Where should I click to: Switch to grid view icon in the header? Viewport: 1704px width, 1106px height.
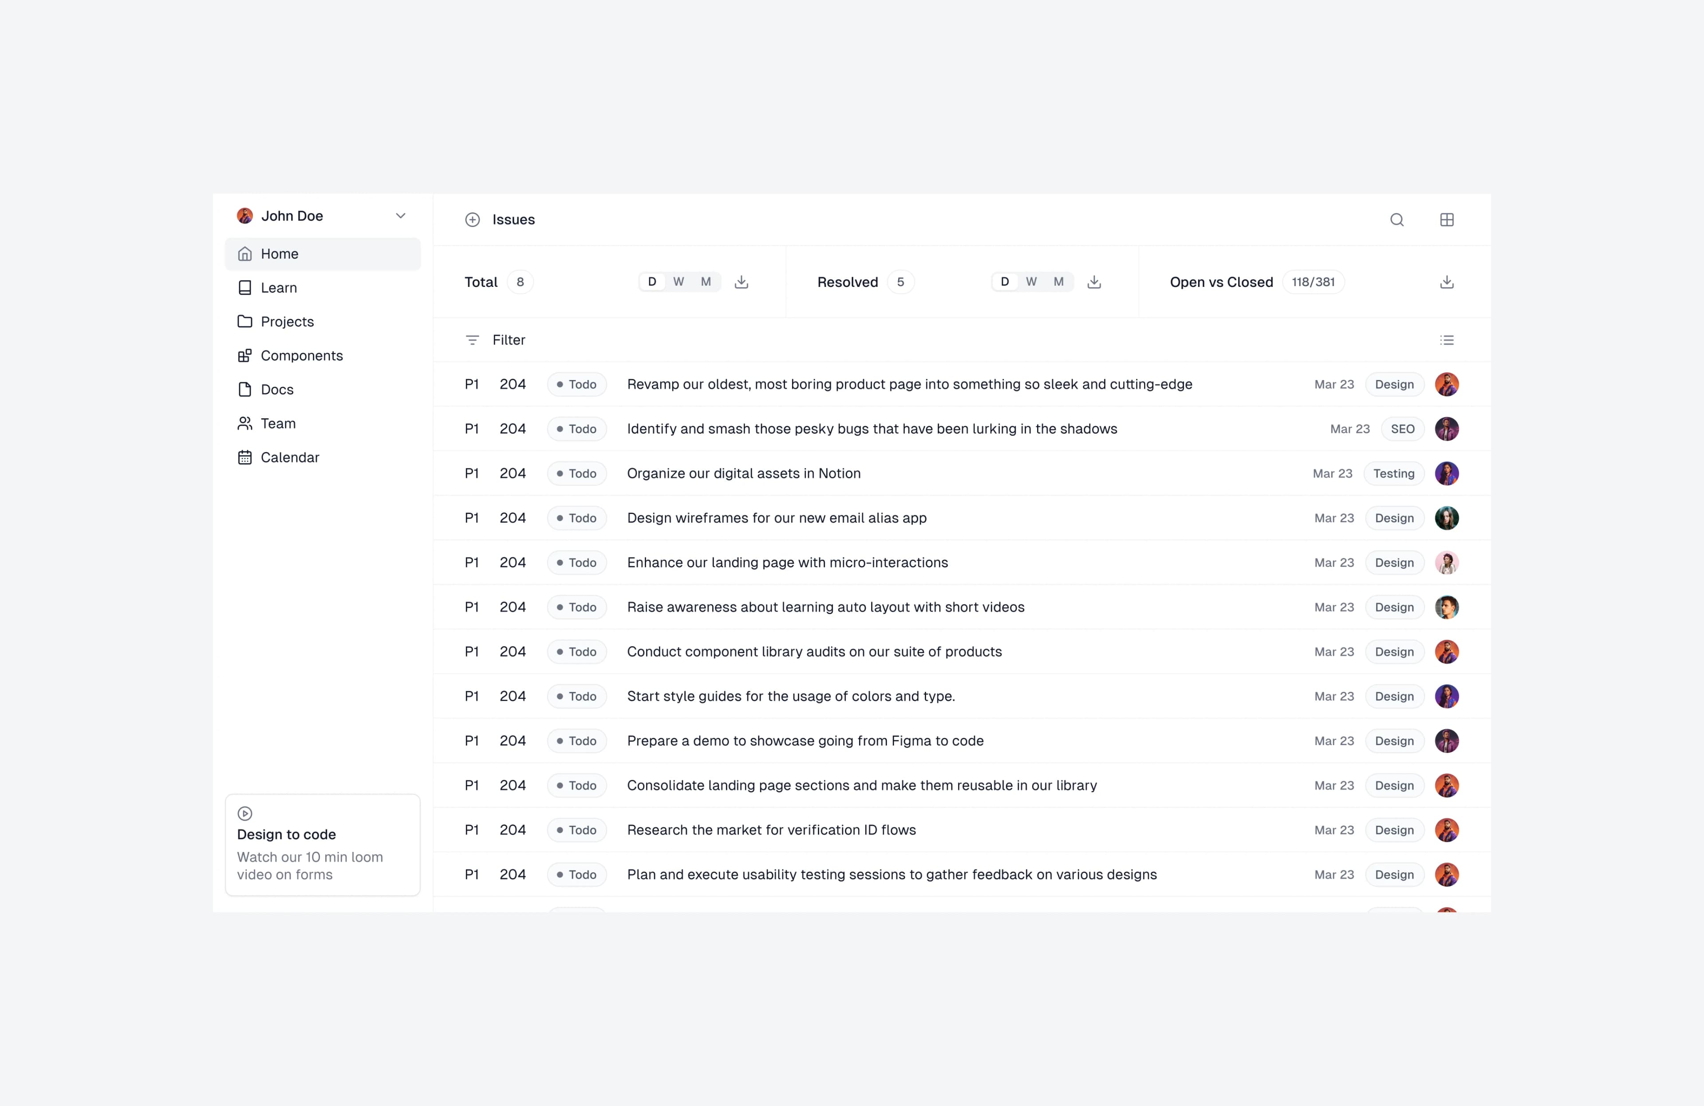coord(1447,220)
